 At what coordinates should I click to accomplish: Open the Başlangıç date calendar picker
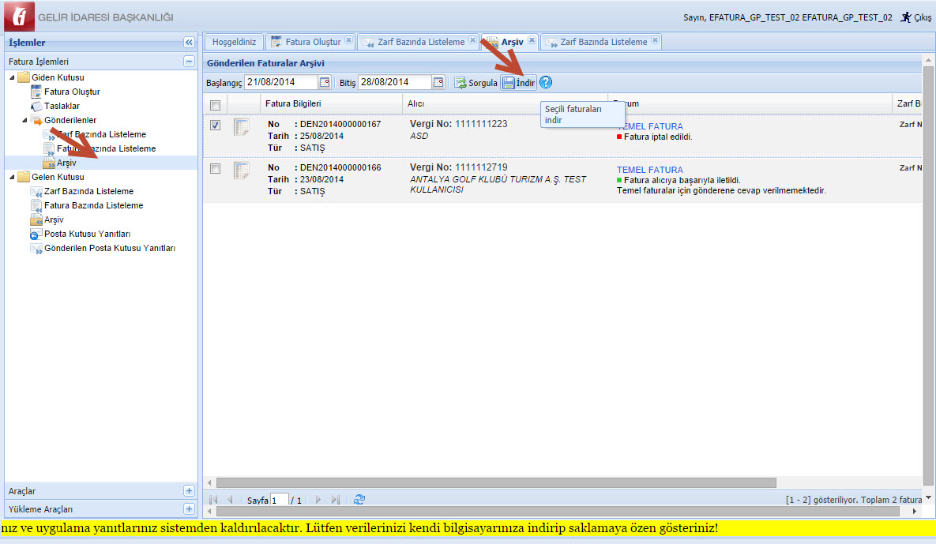tap(325, 83)
